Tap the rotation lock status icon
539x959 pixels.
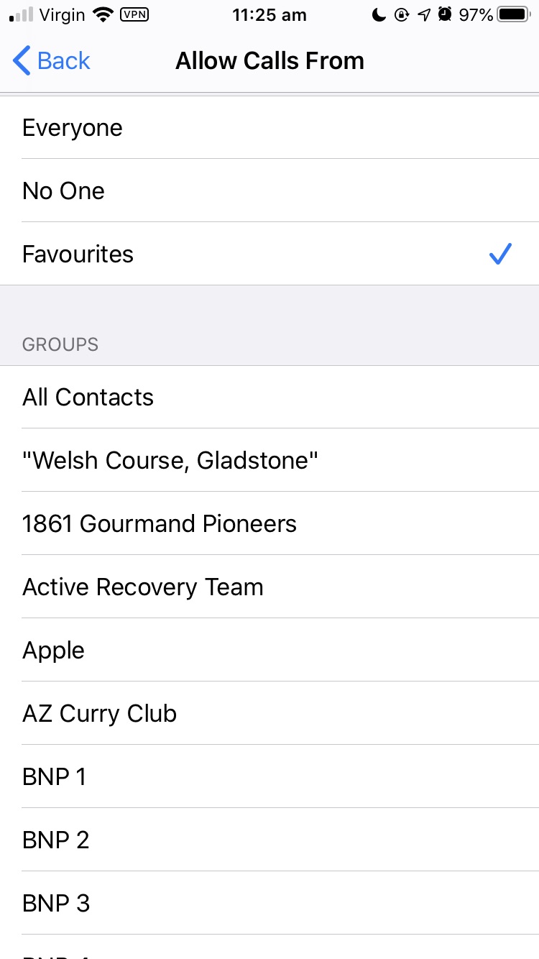(402, 14)
